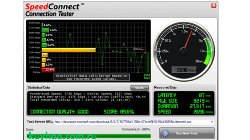Click the gear icon on Run New Test
The image size is (250, 140).
(165, 133)
